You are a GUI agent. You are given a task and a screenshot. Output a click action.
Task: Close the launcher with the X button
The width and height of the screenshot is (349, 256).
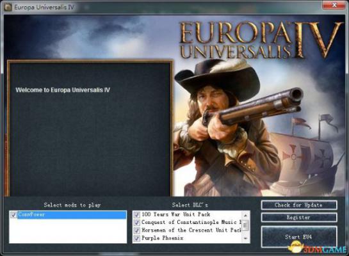pyautogui.click(x=334, y=5)
